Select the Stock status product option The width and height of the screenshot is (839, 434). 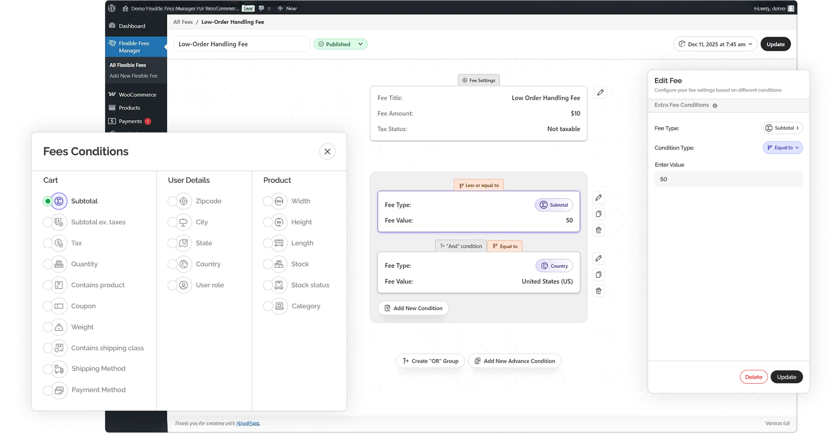coord(267,285)
